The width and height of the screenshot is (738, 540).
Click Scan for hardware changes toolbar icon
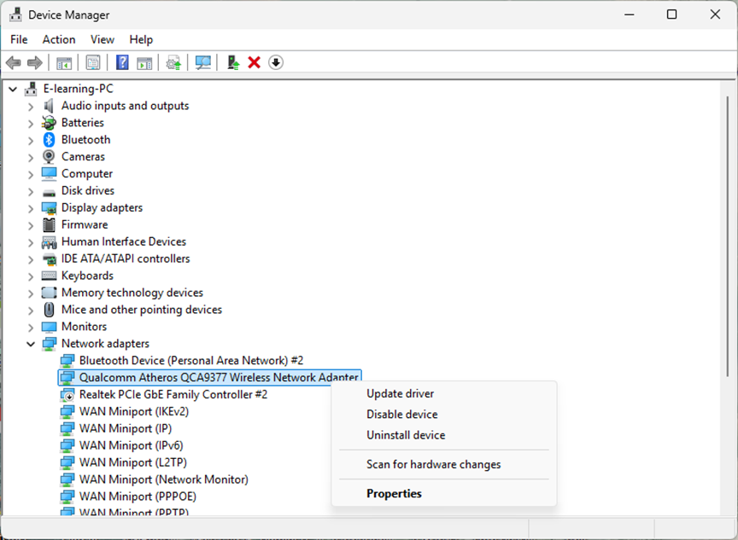point(202,62)
